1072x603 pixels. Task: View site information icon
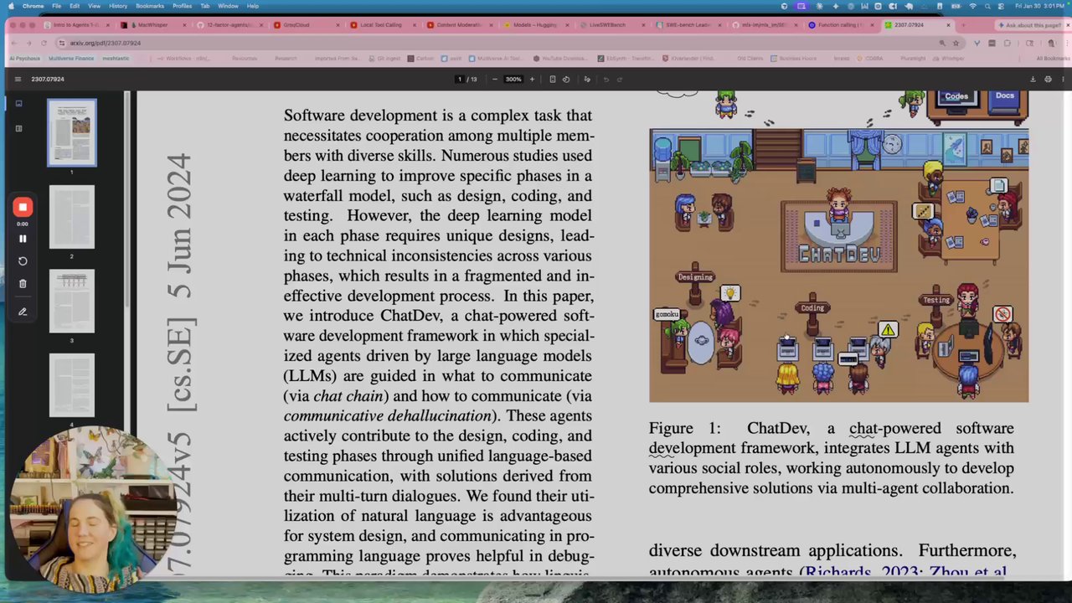coord(62,43)
